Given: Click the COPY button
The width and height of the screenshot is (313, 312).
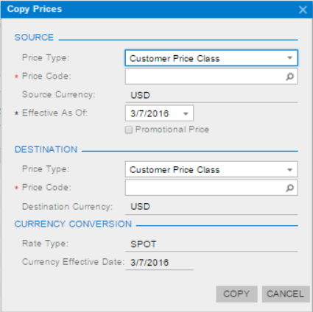Looking at the screenshot, I should coord(236,294).
